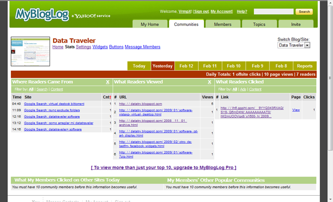View stats for Feb 10
The image size is (333, 202).
point(234,66)
